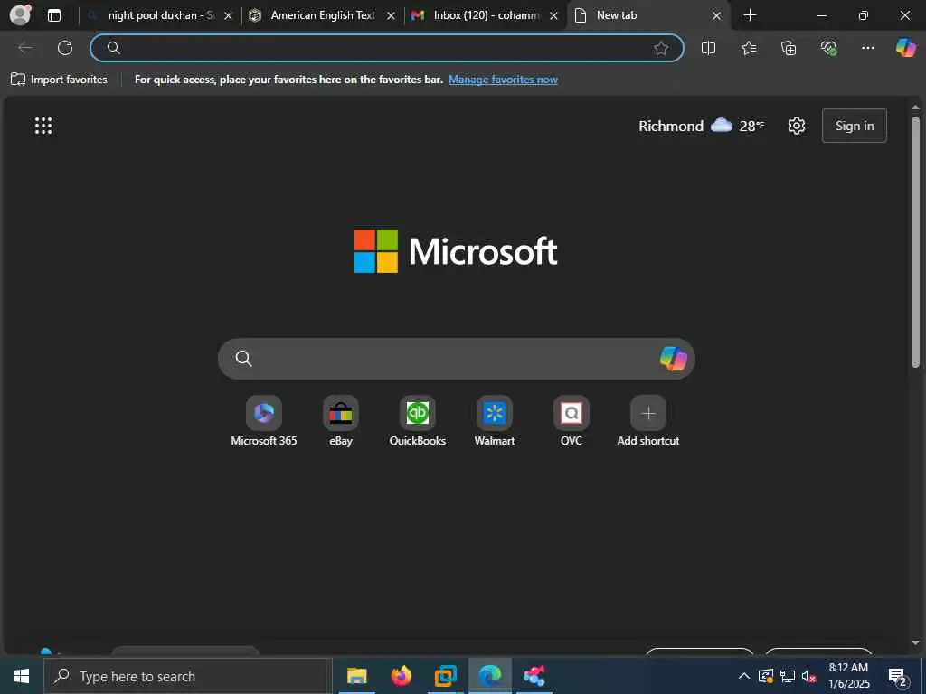This screenshot has width=926, height=694.
Task: Click Import favorites
Action: tap(59, 80)
